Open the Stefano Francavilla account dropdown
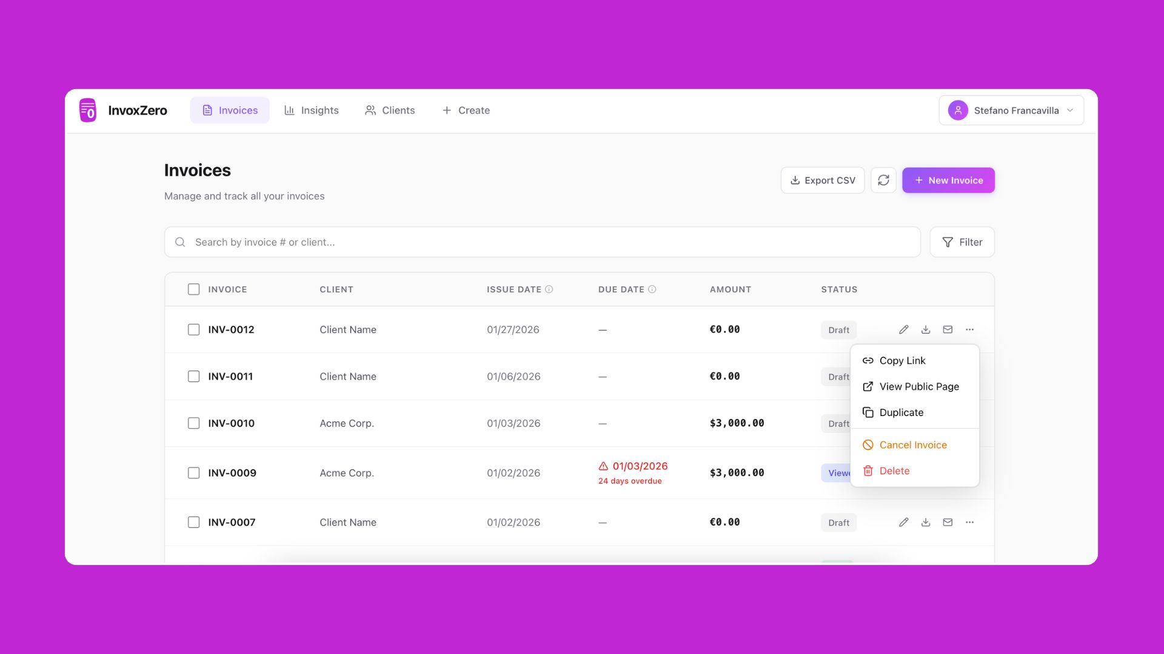The height and width of the screenshot is (654, 1164). tap(1011, 110)
